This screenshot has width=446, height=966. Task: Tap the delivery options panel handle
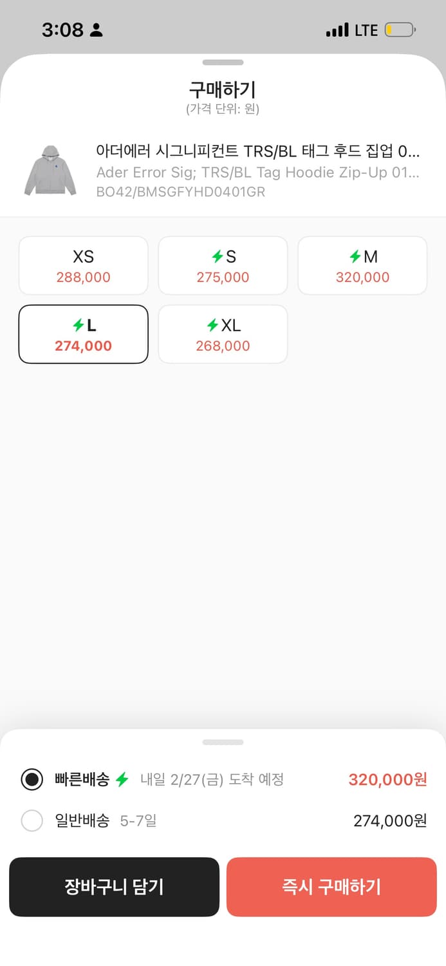click(223, 743)
